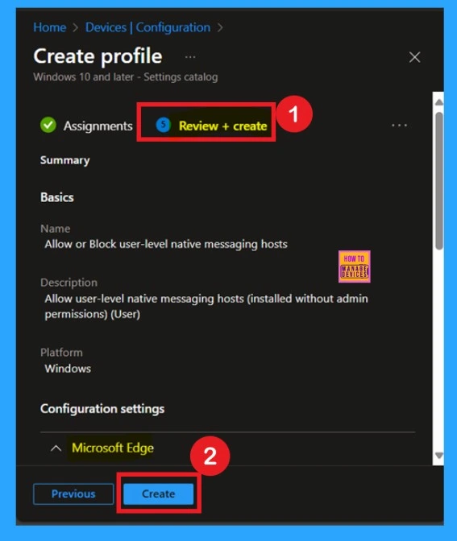This screenshot has height=541, width=457.
Task: Click the Create button
Action: [x=159, y=494]
